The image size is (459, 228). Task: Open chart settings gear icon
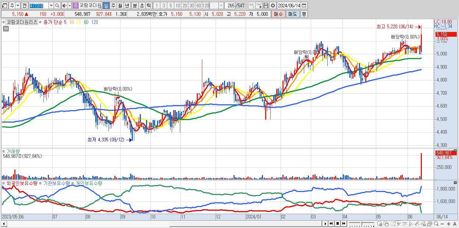[x=273, y=6]
